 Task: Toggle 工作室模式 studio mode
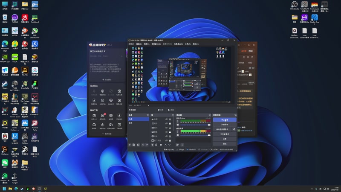225,134
